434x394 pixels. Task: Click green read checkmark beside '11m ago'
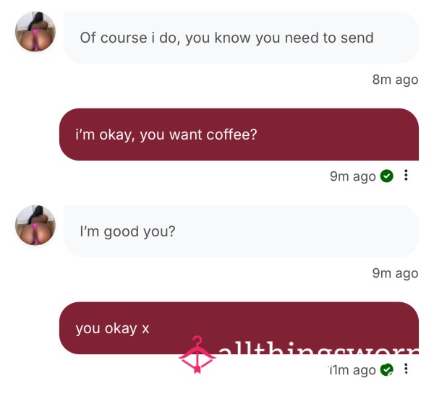point(386,369)
